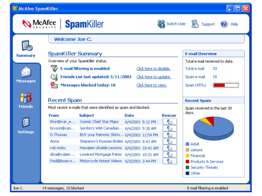262x196 pixels.
Task: Open the Settings checklist icon
Action: point(26,122)
